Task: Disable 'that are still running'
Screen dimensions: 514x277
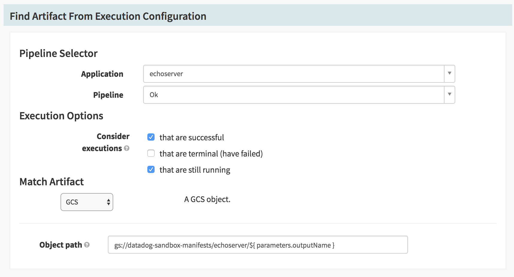Action: [x=151, y=169]
